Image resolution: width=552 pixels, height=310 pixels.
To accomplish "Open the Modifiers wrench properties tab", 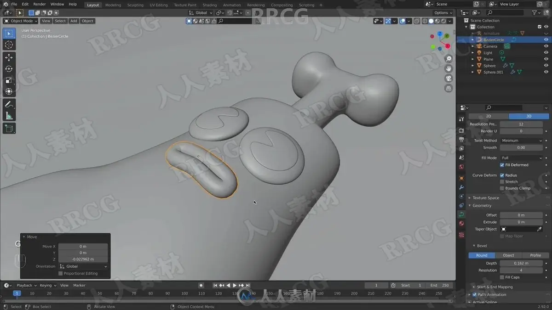I will point(461,187).
